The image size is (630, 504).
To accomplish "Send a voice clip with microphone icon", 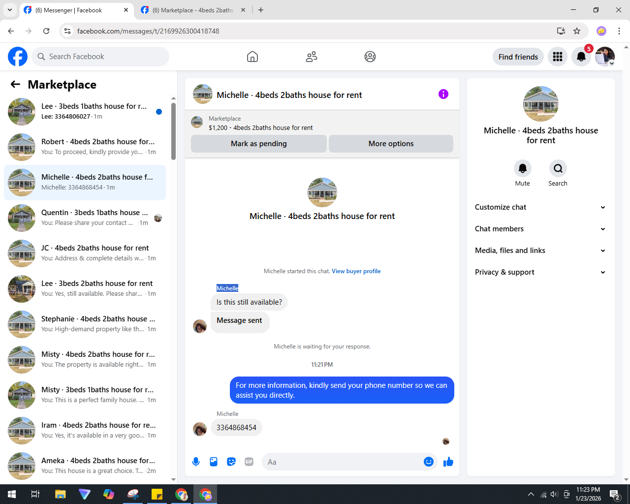I will (x=196, y=462).
